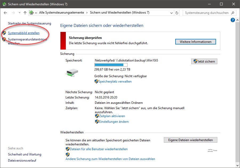Image resolution: width=240 pixels, height=168 pixels.
Task: Click Zeitplan aktivieren link
Action: pyautogui.click(x=112, y=116)
